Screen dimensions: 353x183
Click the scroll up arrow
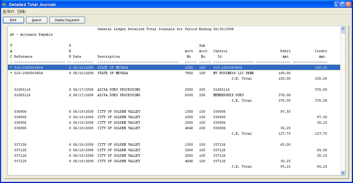coord(343,29)
